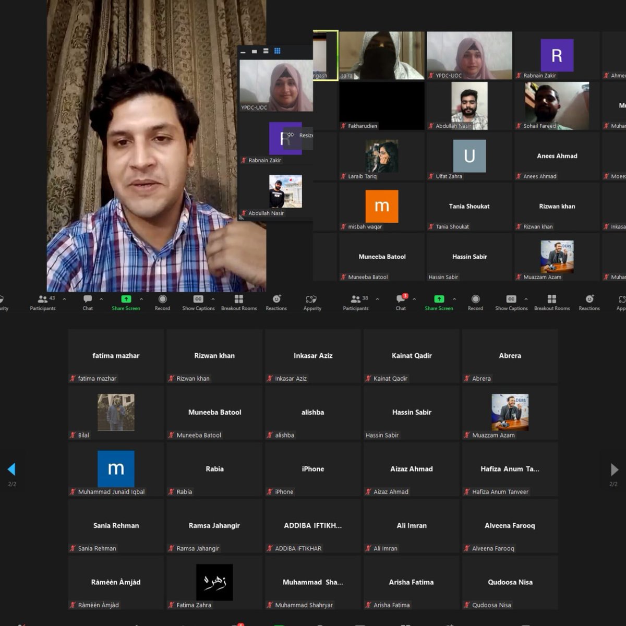Click the Tania Shoukat name tile
The height and width of the screenshot is (626, 626).
click(x=469, y=207)
